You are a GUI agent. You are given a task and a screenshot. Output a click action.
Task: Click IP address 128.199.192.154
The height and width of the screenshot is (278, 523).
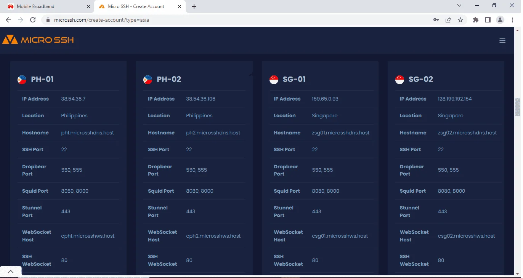tap(455, 99)
